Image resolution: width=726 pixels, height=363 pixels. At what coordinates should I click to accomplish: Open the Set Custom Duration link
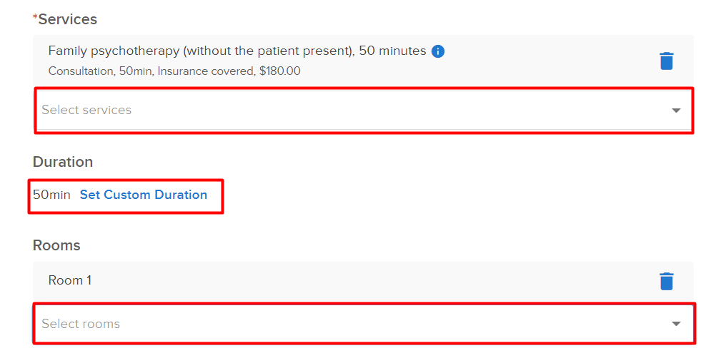[x=144, y=195]
